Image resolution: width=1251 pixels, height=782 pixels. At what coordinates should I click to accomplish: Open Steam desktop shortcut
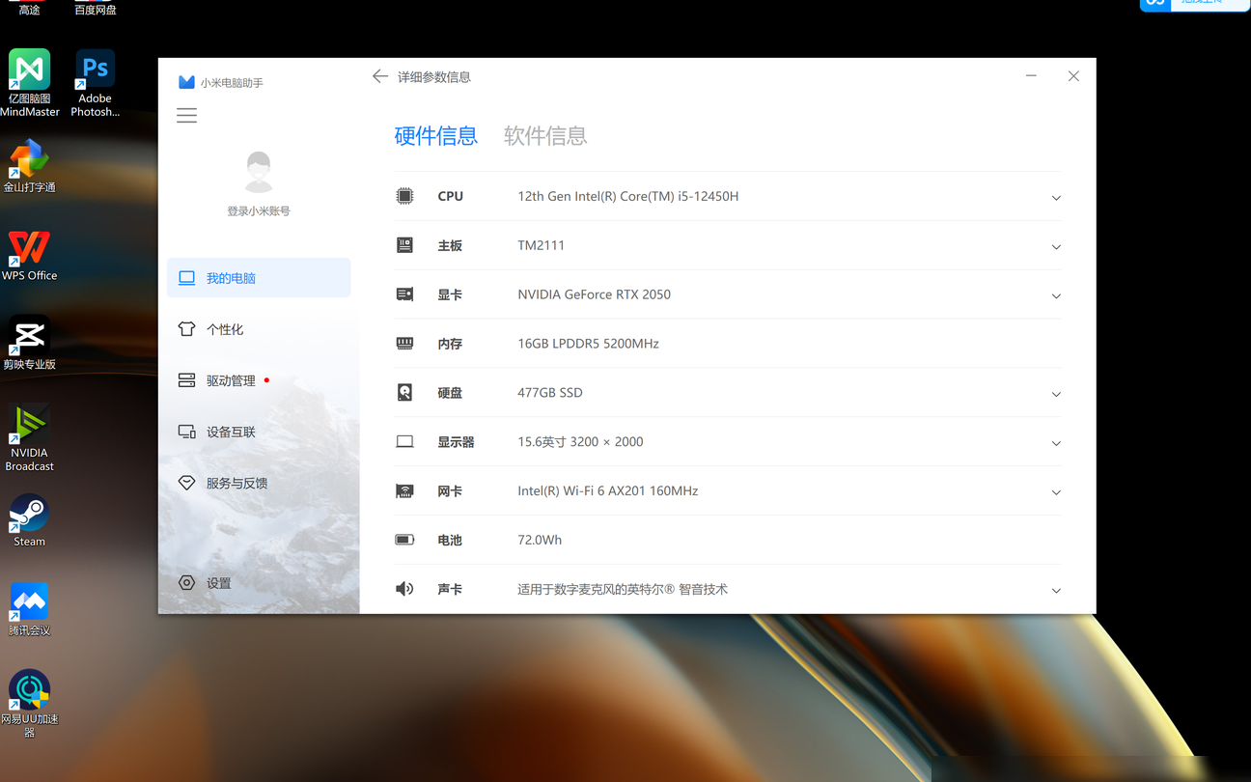[x=29, y=520]
